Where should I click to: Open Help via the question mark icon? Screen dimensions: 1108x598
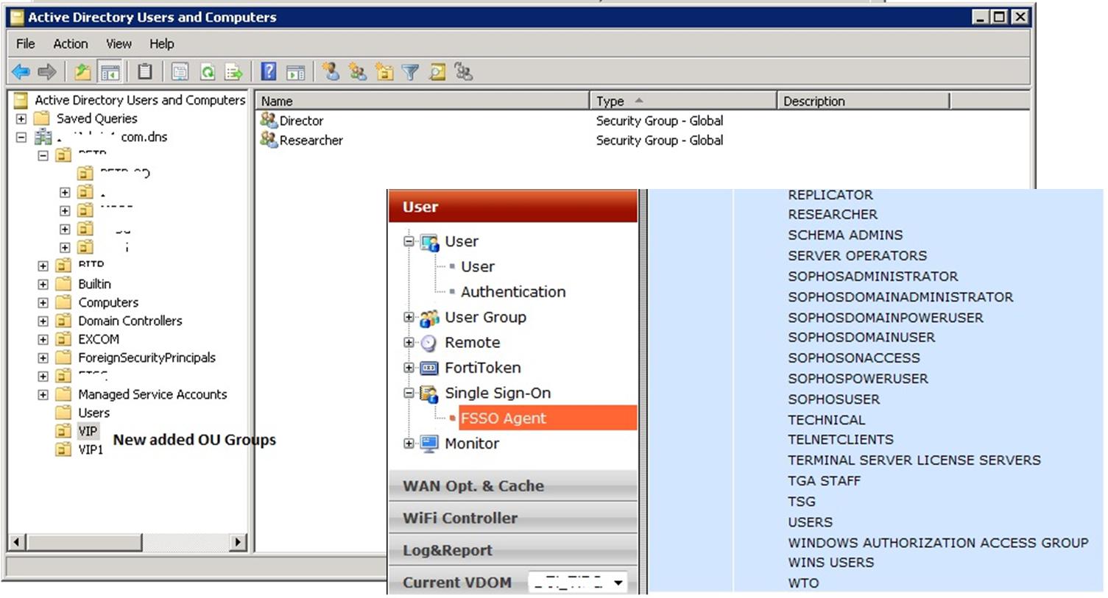[x=269, y=71]
